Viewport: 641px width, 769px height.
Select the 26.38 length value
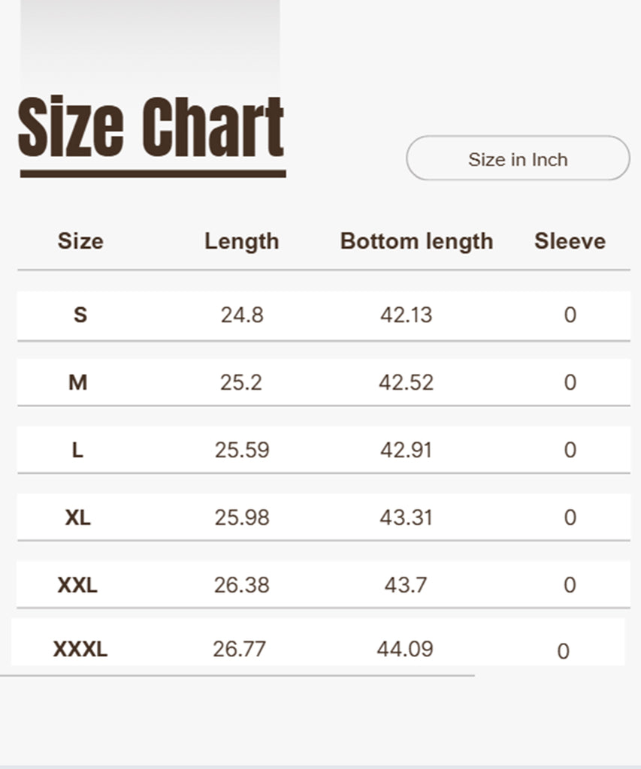click(x=241, y=585)
